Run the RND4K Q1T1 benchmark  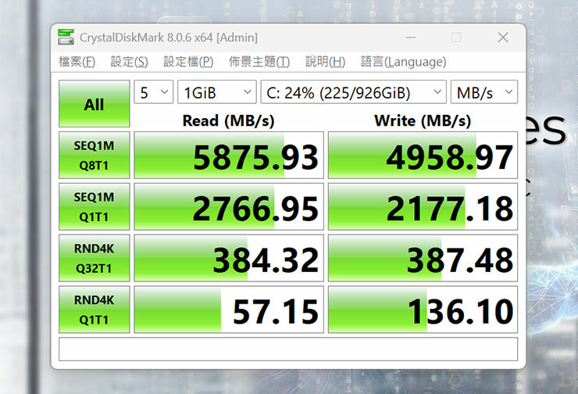94,310
